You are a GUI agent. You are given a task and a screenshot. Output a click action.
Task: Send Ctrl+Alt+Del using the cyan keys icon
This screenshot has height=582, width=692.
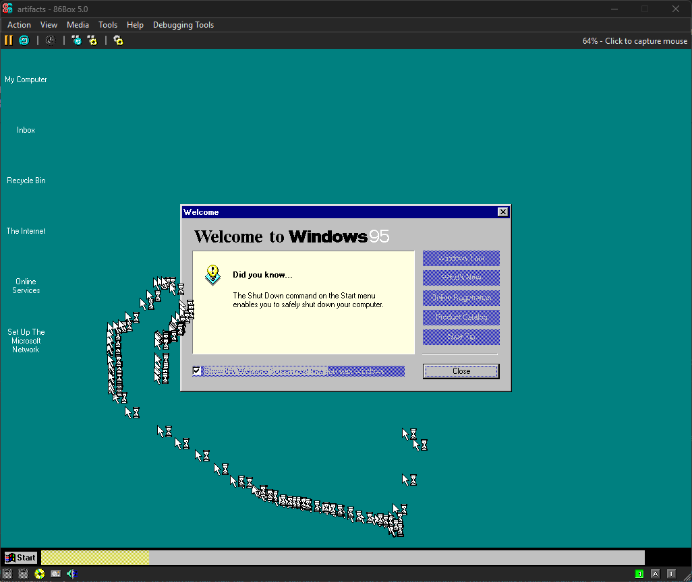pyautogui.click(x=76, y=40)
